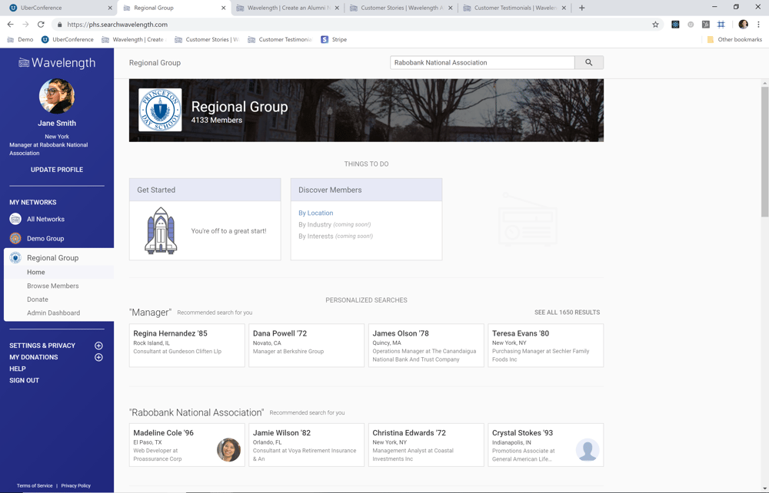
Task: Click the Discover Members header
Action: click(x=366, y=190)
